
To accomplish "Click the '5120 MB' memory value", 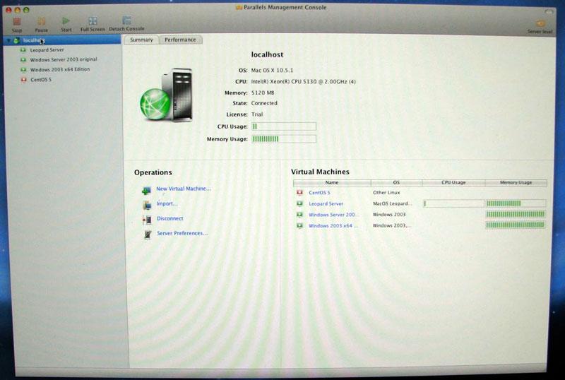I will pyautogui.click(x=263, y=93).
